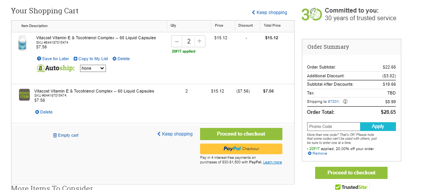Image resolution: width=423 pixels, height=190 pixels.
Task: Click the Autoship logo
Action: point(56,68)
